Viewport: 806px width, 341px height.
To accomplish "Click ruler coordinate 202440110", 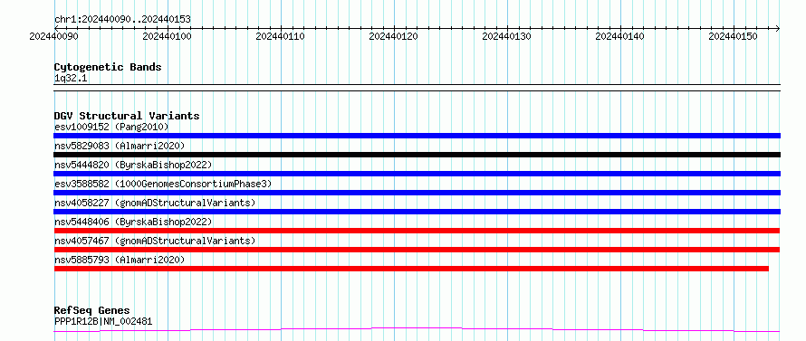I will (280, 36).
